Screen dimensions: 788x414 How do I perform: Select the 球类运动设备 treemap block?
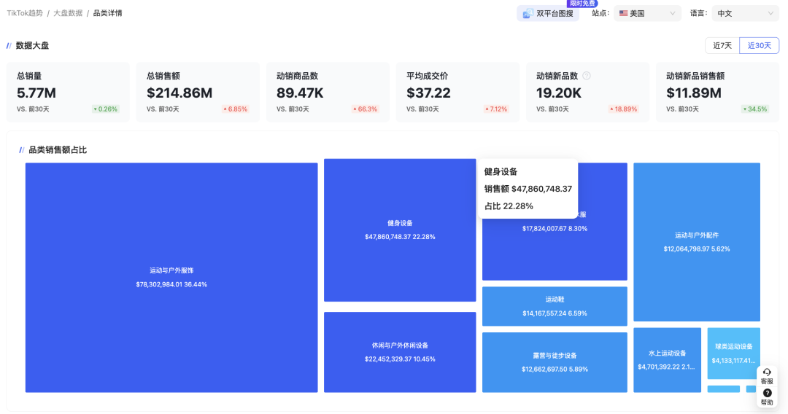(x=733, y=354)
